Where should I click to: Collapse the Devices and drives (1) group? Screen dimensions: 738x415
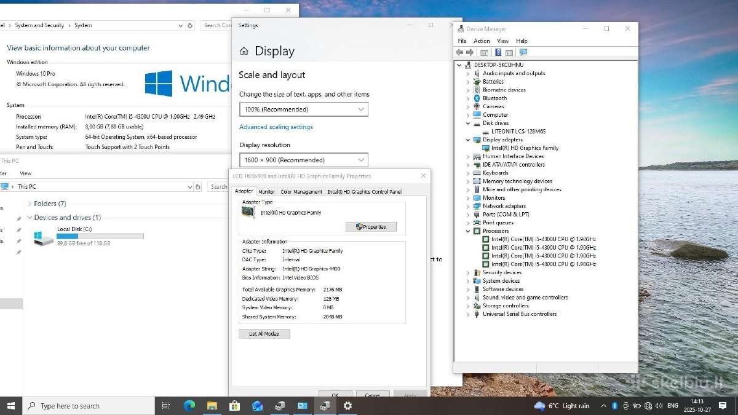click(x=30, y=218)
